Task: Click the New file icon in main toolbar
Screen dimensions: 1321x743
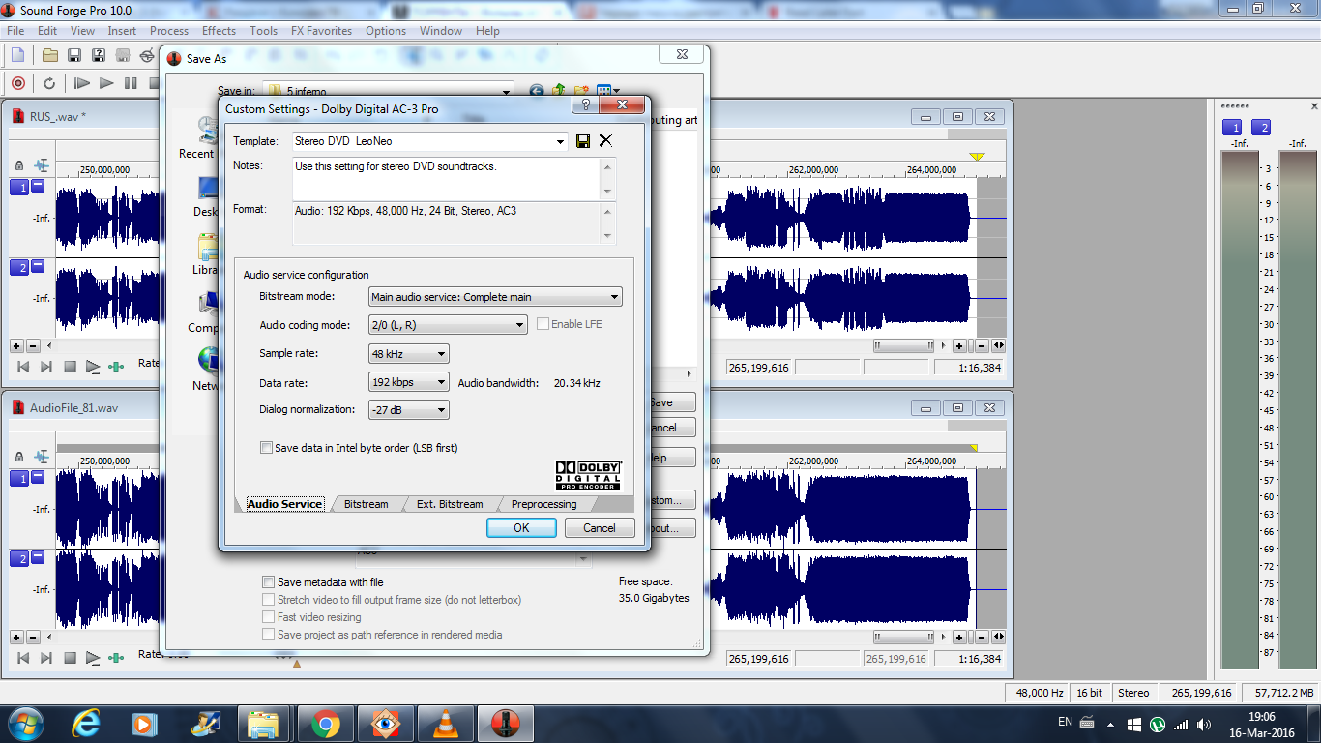Action: pyautogui.click(x=17, y=55)
